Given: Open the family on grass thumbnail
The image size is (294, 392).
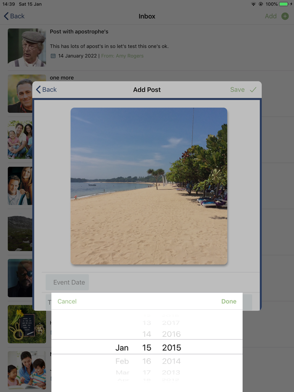Looking at the screenshot, I should click(20, 140).
